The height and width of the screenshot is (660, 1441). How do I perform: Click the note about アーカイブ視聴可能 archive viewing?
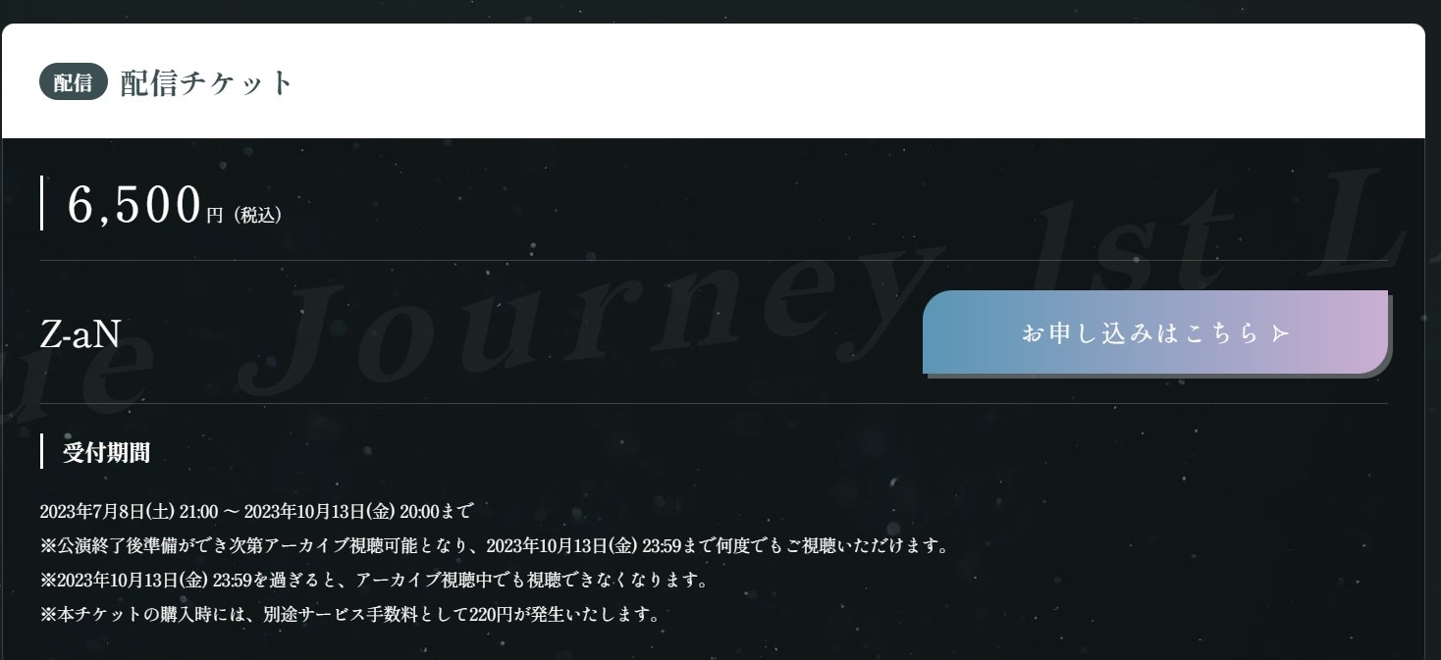click(495, 545)
